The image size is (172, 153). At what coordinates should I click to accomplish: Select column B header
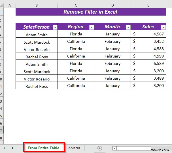click(x=37, y=5)
